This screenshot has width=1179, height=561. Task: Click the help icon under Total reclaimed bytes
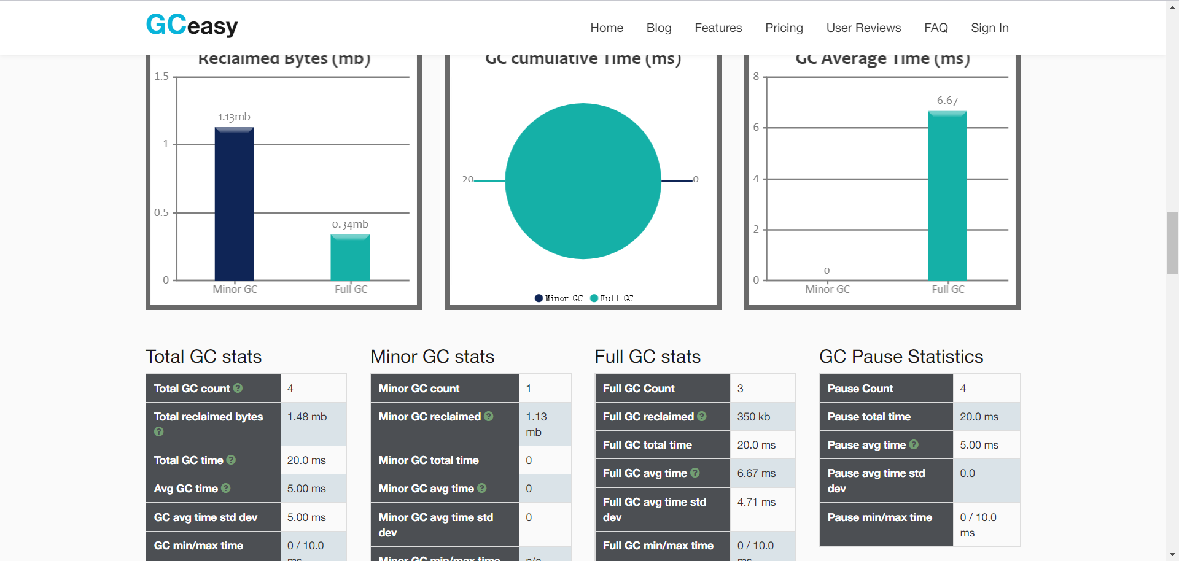[159, 431]
